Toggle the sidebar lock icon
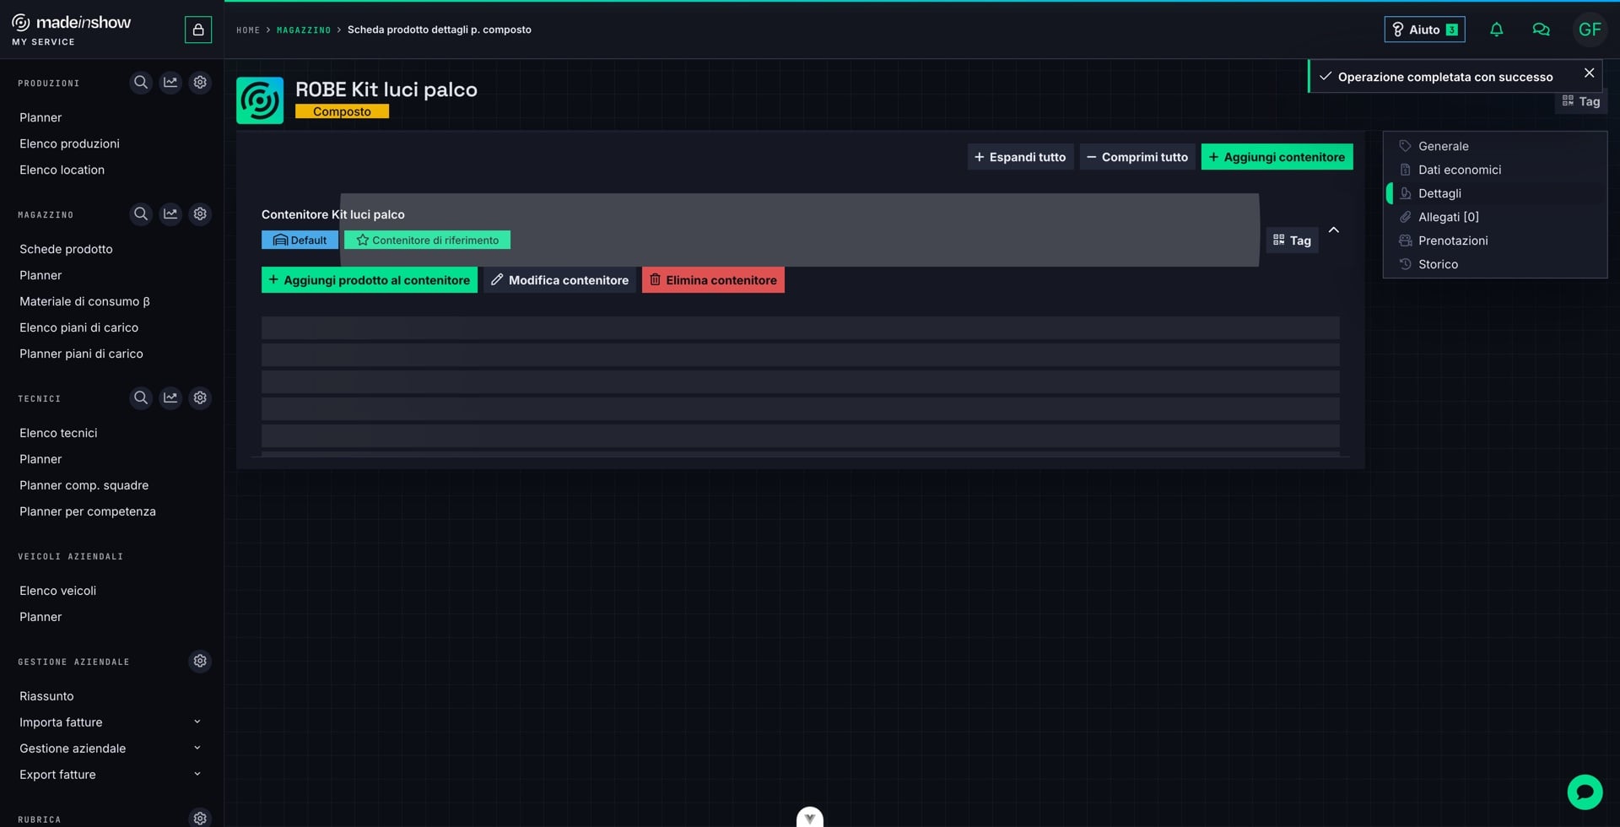This screenshot has height=827, width=1620. point(198,30)
